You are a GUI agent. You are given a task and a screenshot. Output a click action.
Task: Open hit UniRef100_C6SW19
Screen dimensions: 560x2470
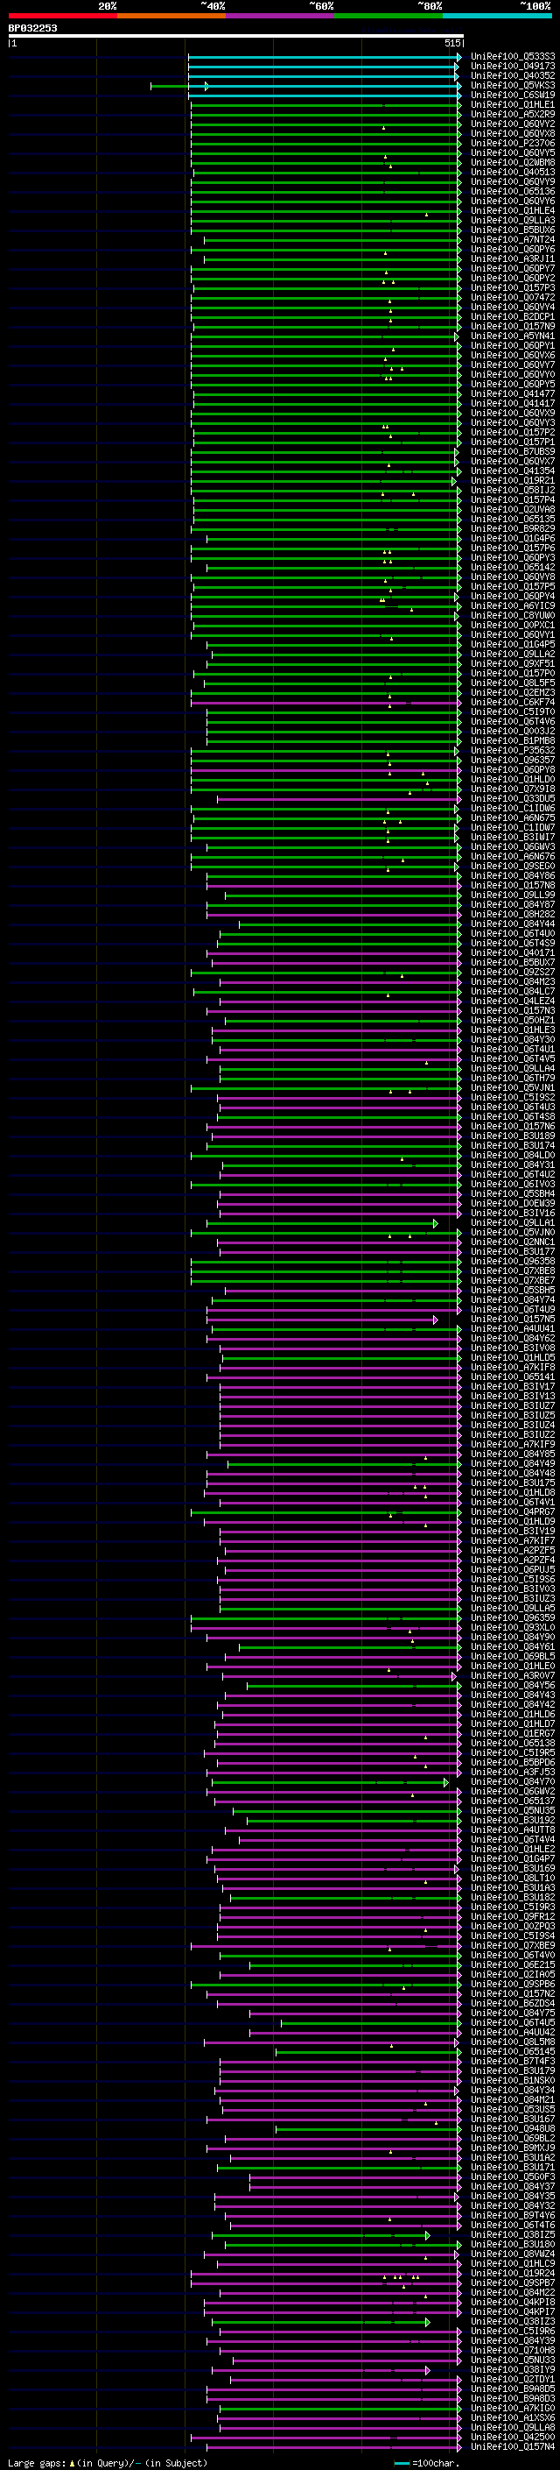click(513, 95)
